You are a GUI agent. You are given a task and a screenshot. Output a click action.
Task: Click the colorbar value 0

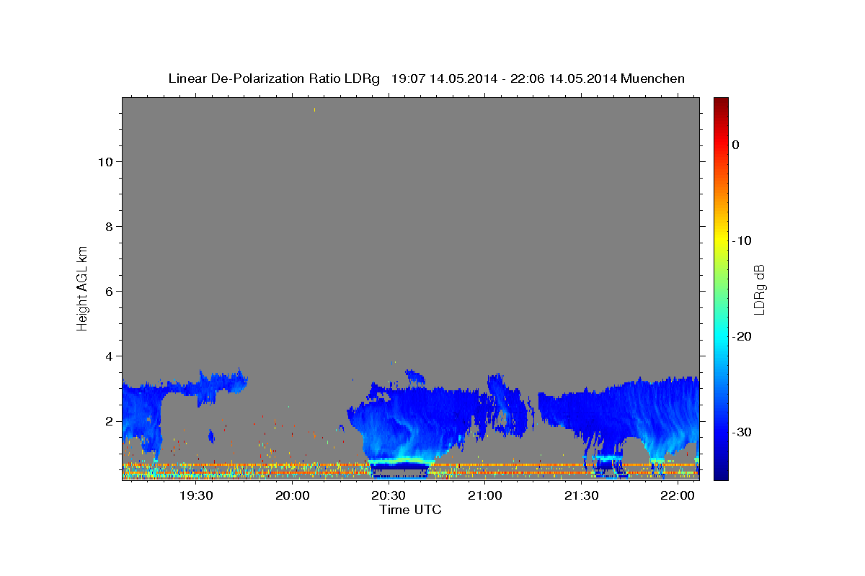[x=736, y=145]
